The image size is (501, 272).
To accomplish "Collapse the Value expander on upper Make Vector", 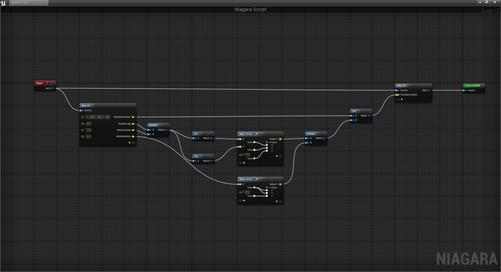I will point(270,143).
